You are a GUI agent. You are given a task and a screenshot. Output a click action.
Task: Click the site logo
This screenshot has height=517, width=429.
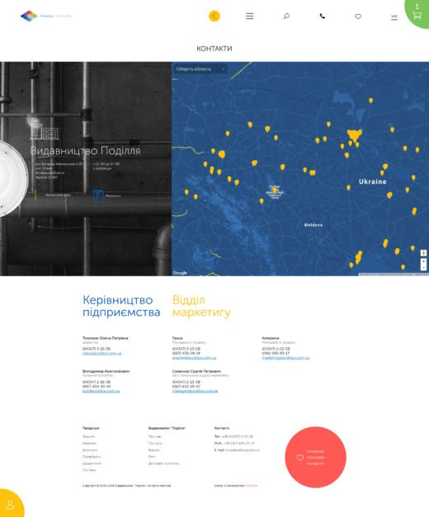(x=29, y=16)
